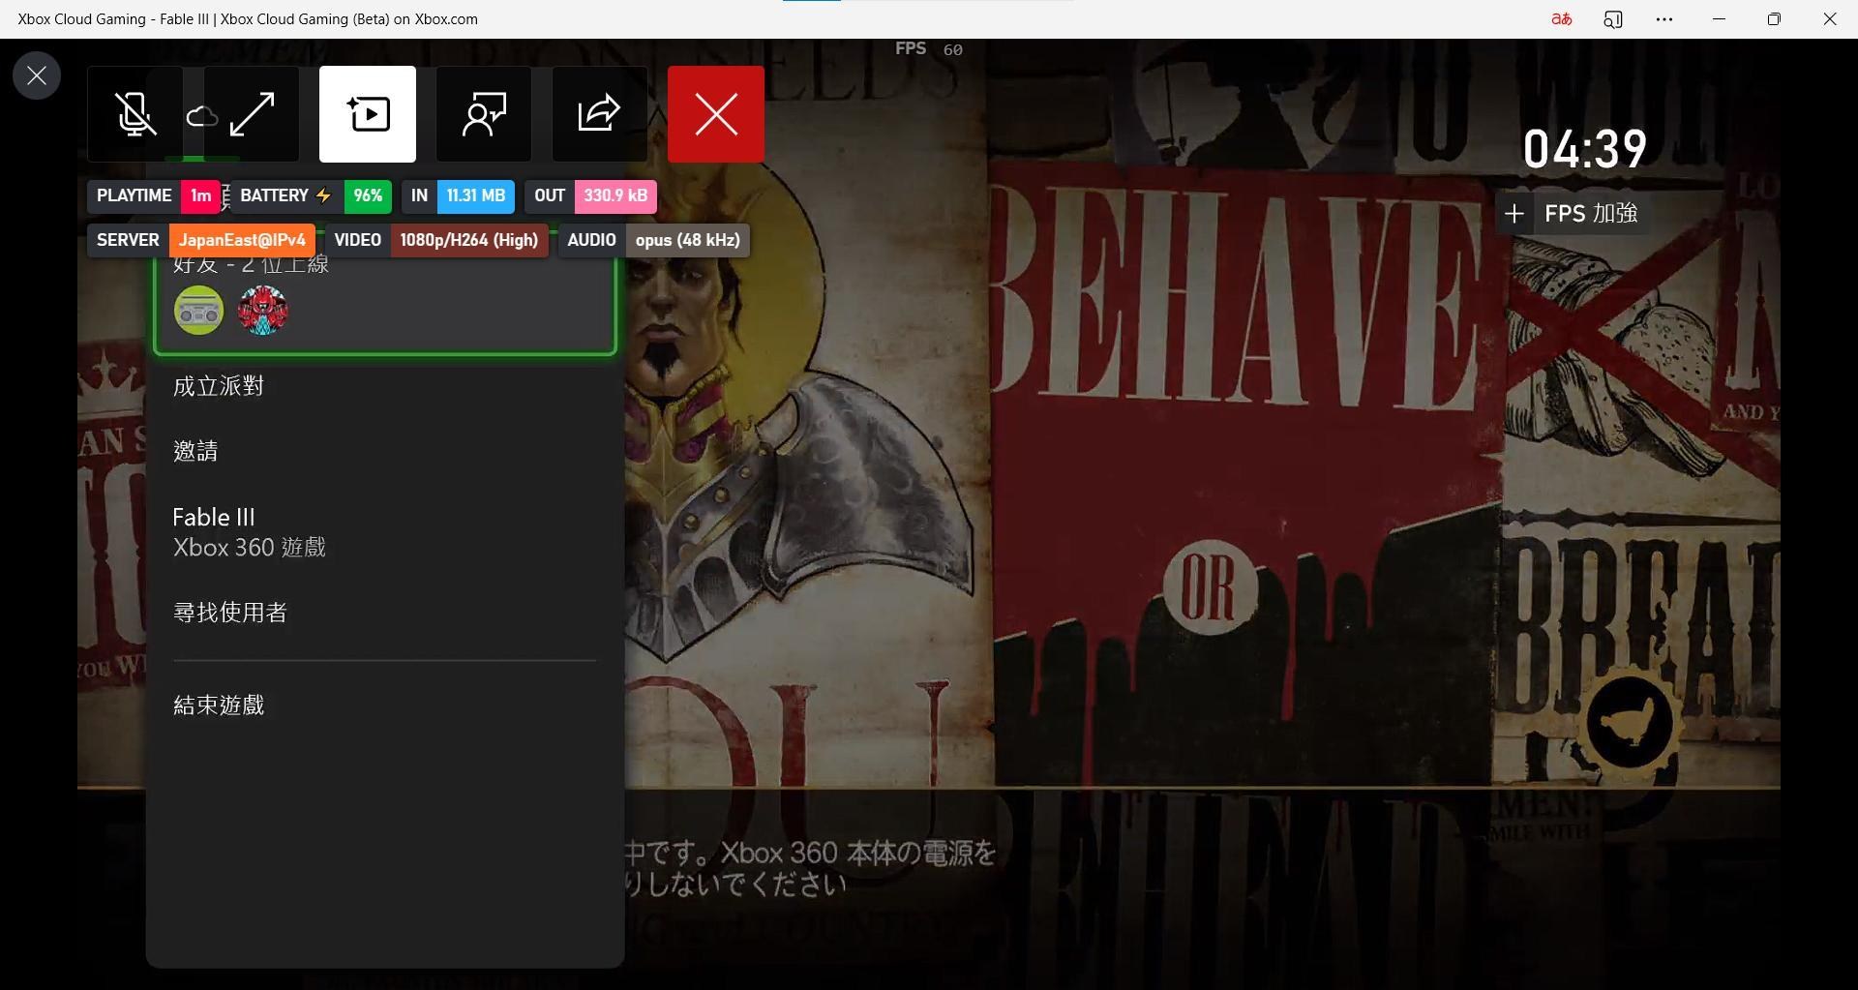
Task: Select 尋找使用者 menu entry
Action: (x=385, y=613)
